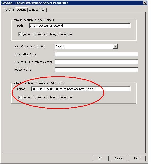The height and width of the screenshot is (164, 168).
Task: Select the Options tab
Action: pyautogui.click(x=21, y=10)
